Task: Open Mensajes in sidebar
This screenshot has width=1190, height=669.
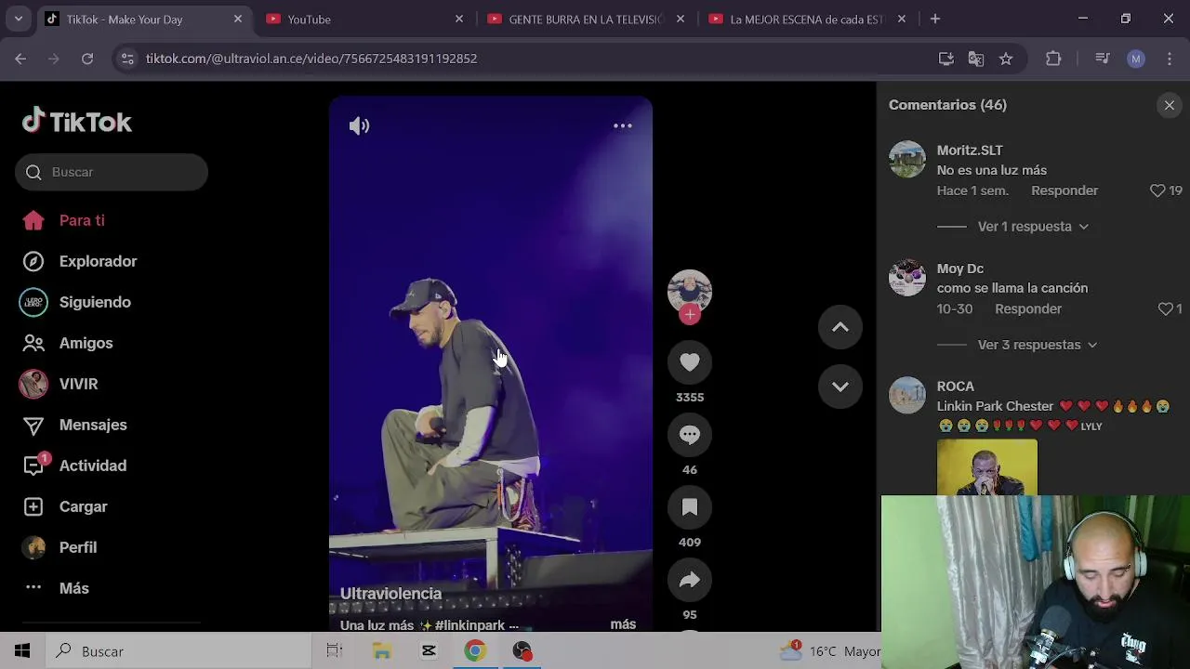Action: (93, 425)
